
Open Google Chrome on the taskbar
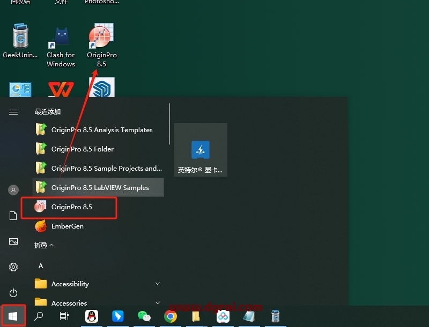coord(171,316)
